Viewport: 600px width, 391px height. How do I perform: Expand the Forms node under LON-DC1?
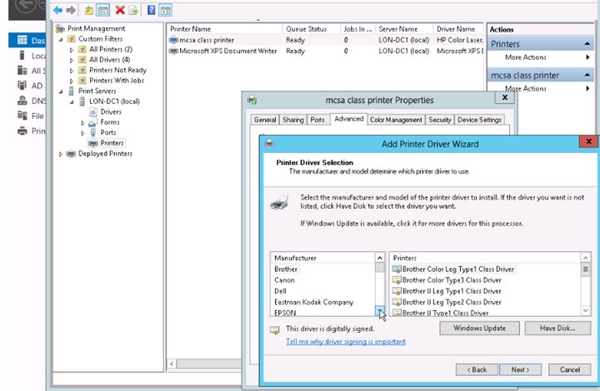coord(82,122)
